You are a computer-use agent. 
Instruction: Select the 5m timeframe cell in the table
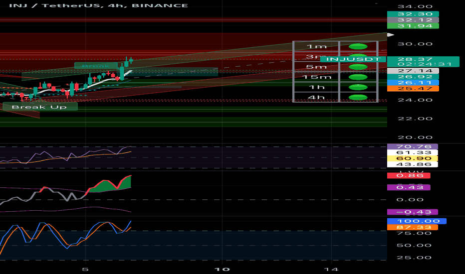[316, 67]
